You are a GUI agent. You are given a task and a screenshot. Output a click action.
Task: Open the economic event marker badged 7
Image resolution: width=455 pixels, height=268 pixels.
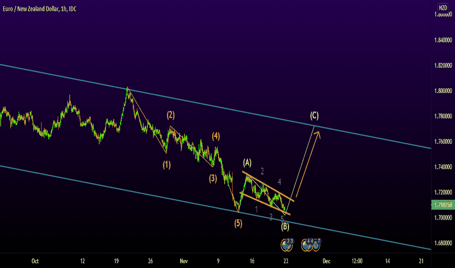point(316,245)
